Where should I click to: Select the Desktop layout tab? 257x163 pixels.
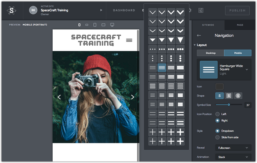211,53
